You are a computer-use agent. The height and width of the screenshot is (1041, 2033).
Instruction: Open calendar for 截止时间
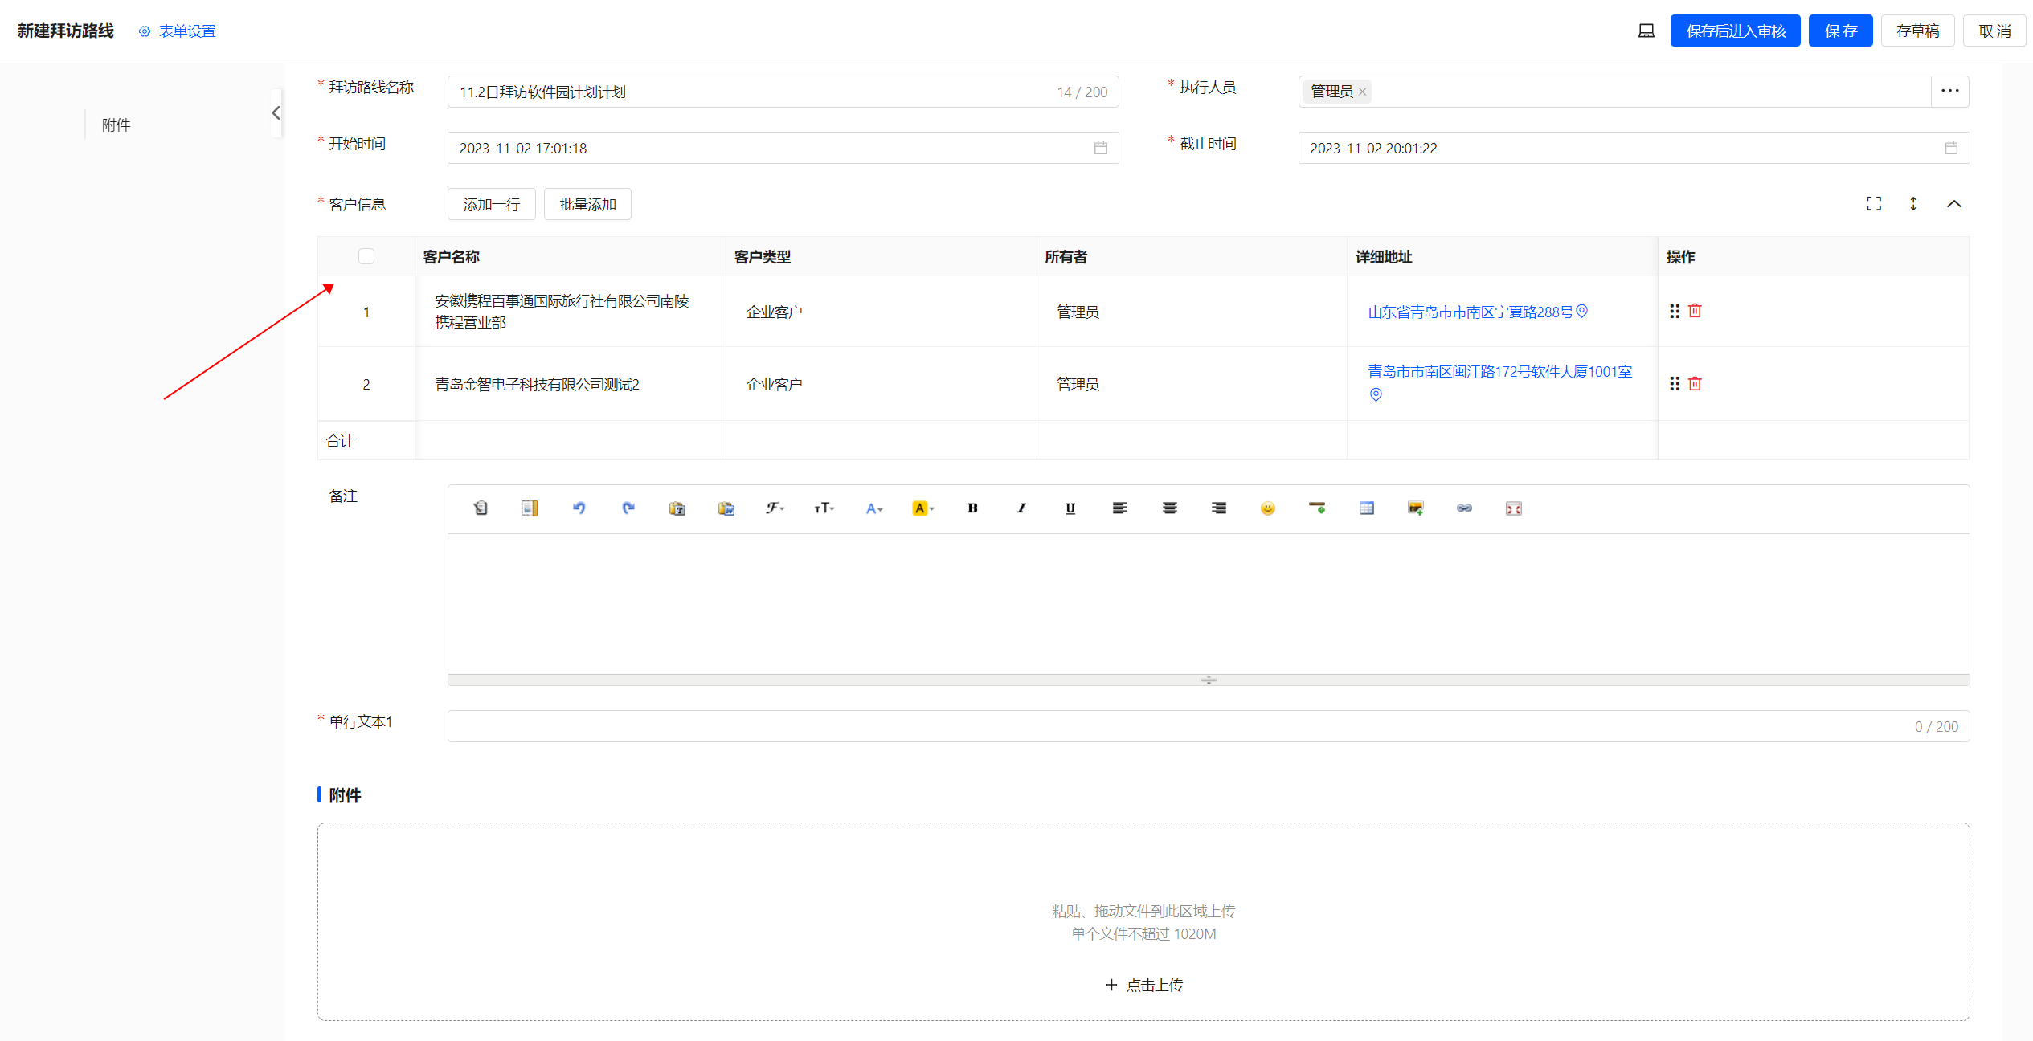click(1951, 148)
